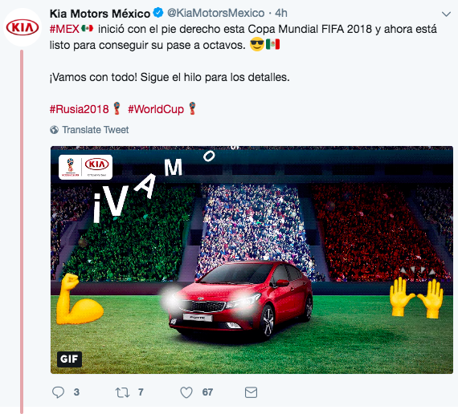Click the retweet arrows icon
The height and width of the screenshot is (414, 458).
point(122,392)
